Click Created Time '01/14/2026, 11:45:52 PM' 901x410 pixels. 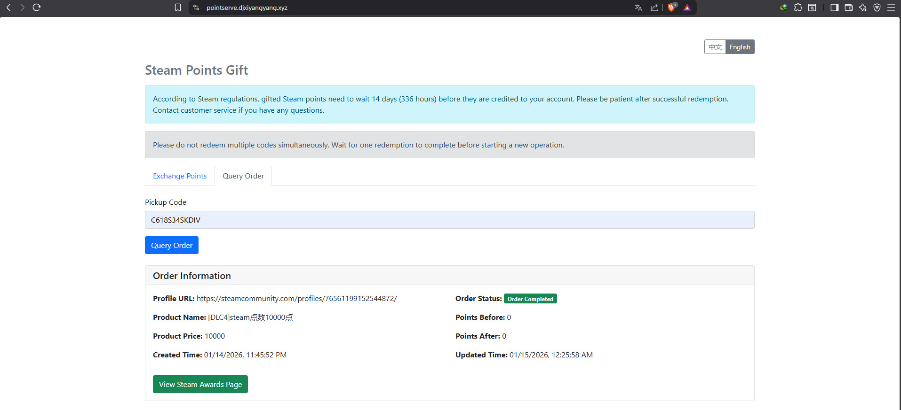[x=245, y=355]
